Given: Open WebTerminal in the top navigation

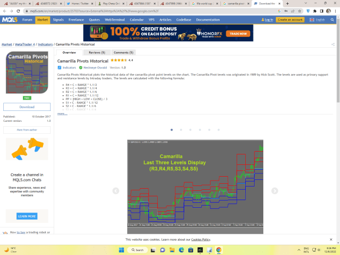Looking at the screenshot, I should [115, 20].
